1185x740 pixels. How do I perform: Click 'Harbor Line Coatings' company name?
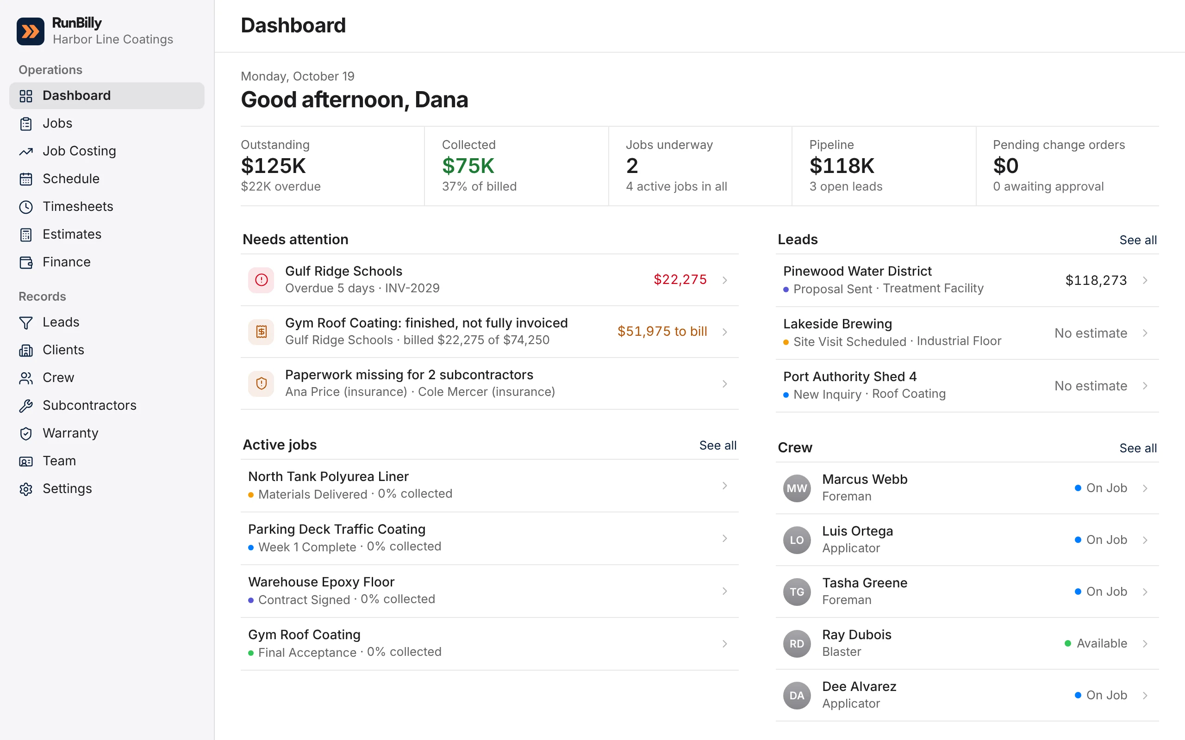point(113,39)
